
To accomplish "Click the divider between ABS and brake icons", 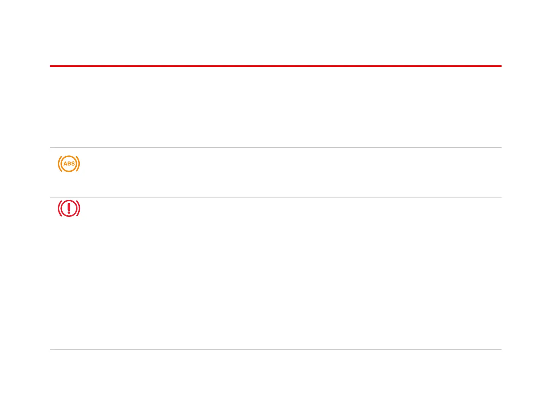I will [275, 197].
